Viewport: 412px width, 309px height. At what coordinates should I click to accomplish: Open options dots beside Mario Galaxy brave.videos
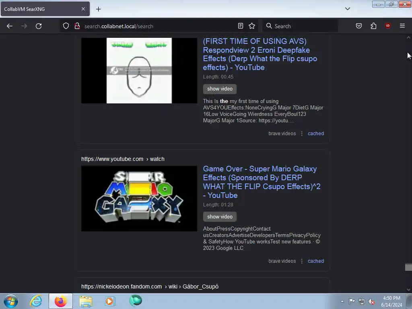pyautogui.click(x=302, y=261)
